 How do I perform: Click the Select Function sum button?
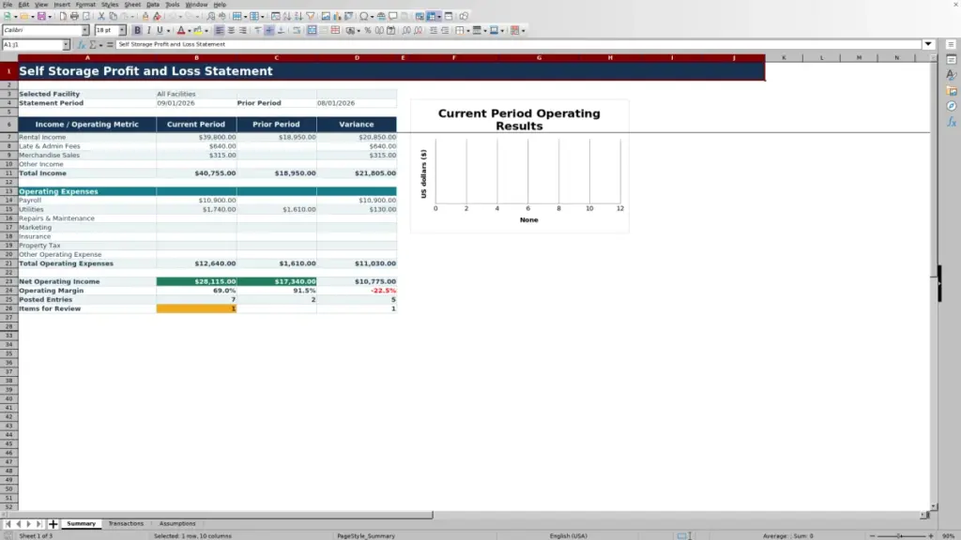tap(93, 45)
